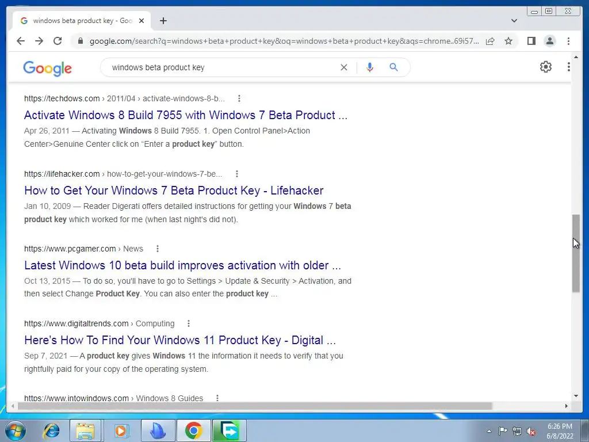Close the windows beta product key tab
Screen dimensions: 589x442
coord(141,21)
